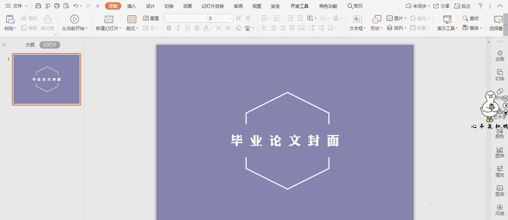Click the help question mark icon
The image size is (508, 220).
coord(480,6)
